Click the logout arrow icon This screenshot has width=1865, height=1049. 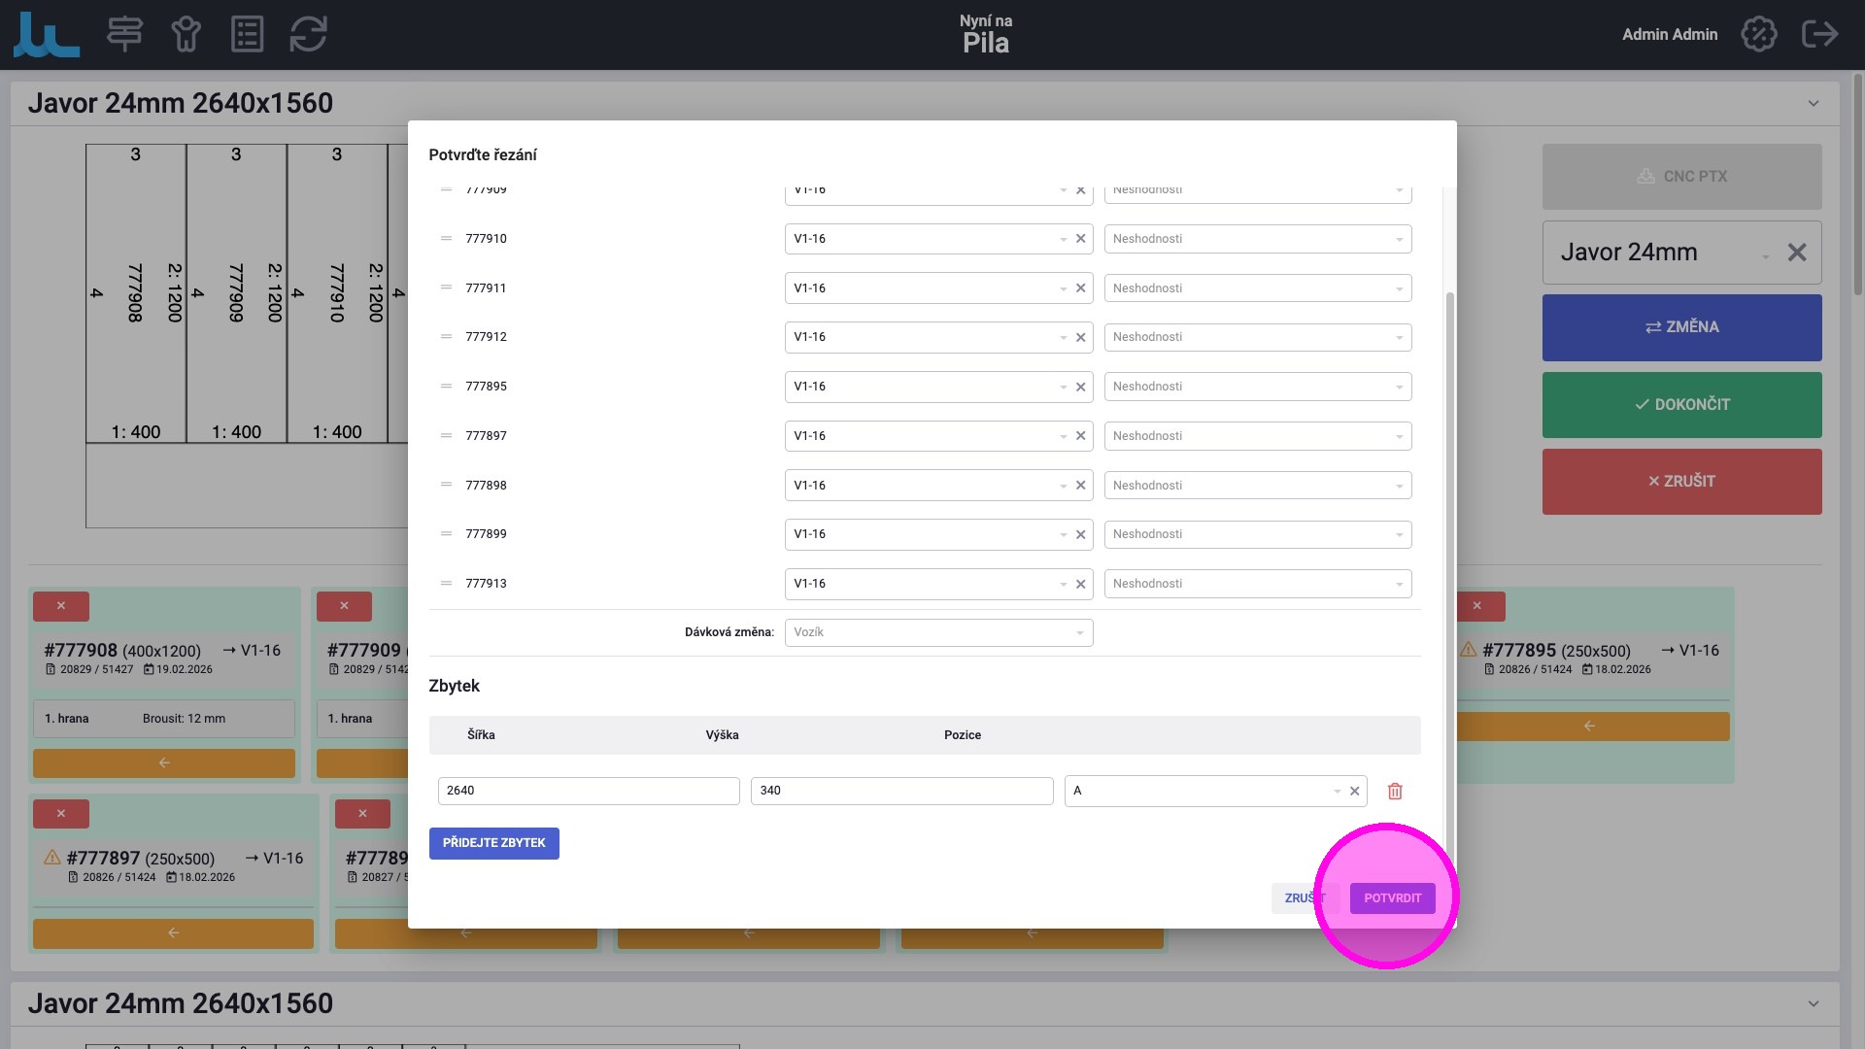point(1818,35)
